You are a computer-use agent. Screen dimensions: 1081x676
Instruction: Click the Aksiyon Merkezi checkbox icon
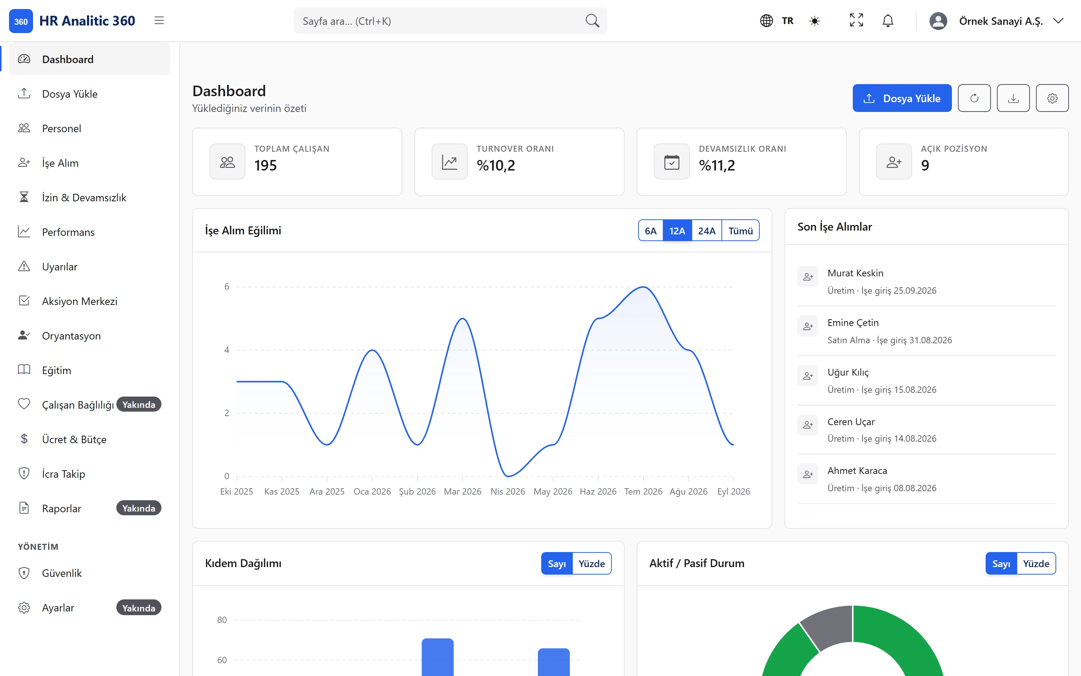tap(24, 301)
